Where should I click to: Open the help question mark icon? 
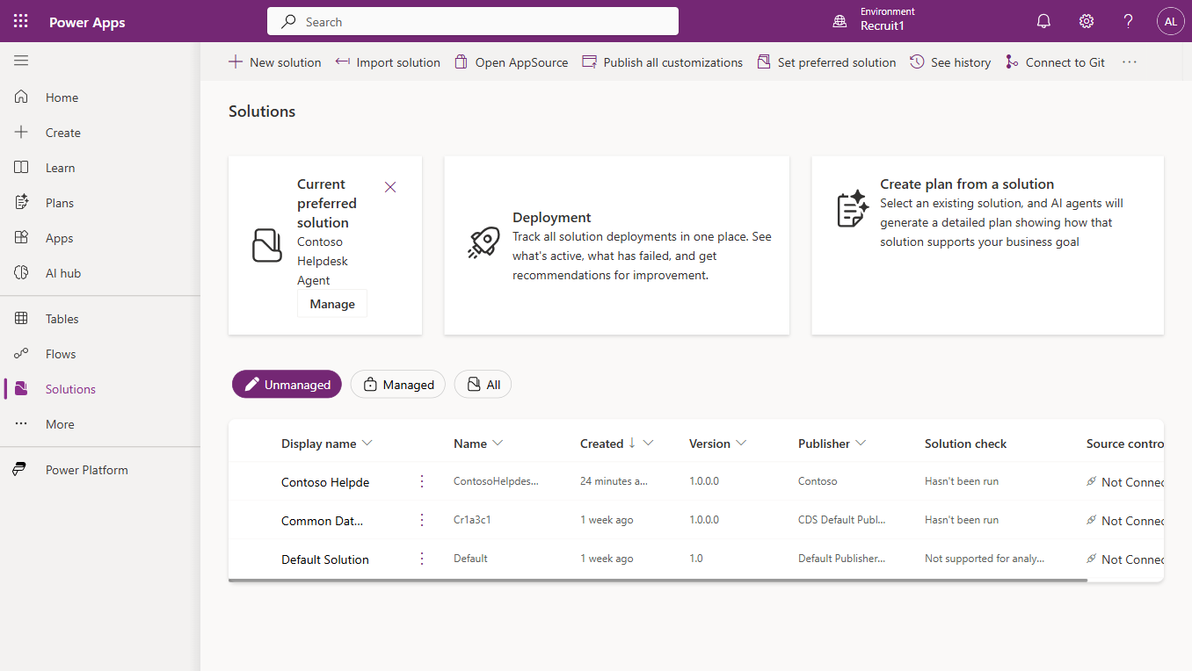[1129, 21]
